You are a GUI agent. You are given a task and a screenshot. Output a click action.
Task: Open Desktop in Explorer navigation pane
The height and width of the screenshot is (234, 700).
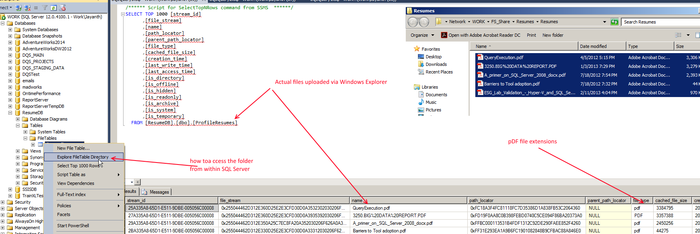click(x=433, y=57)
